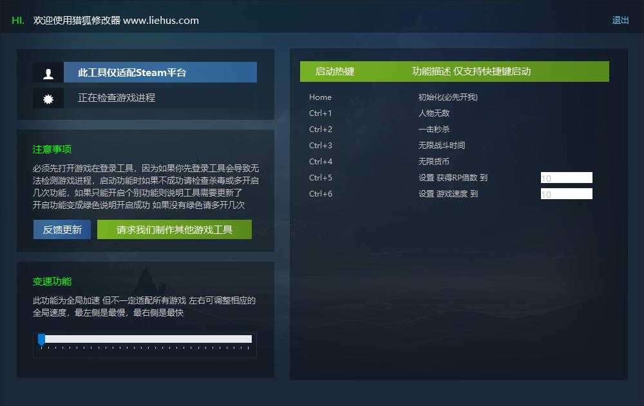
Task: Click the 获得RP倍数 value input field
Action: pos(566,177)
